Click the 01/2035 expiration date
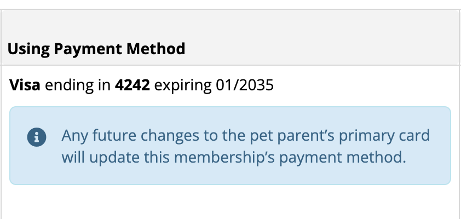 [x=245, y=85]
